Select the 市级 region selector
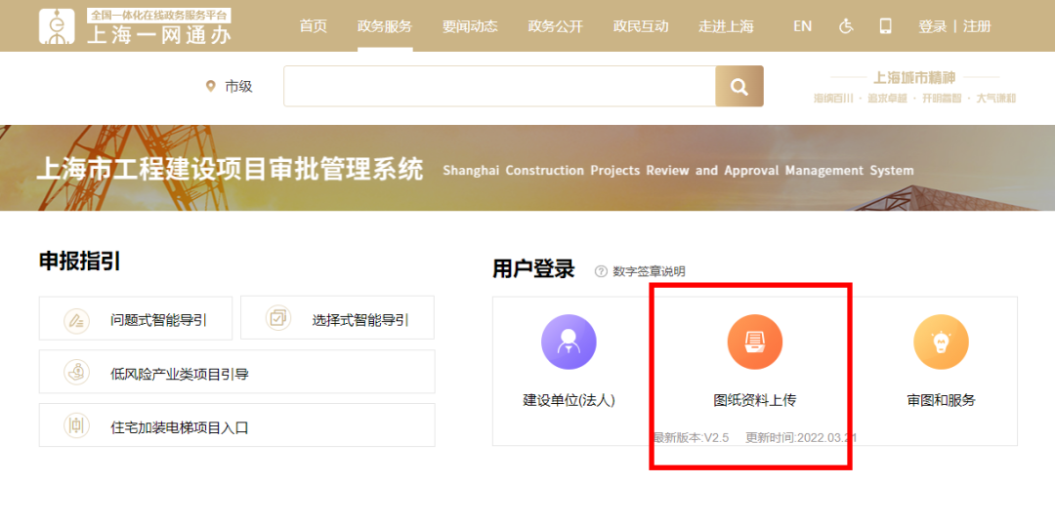The image size is (1055, 524). [238, 87]
